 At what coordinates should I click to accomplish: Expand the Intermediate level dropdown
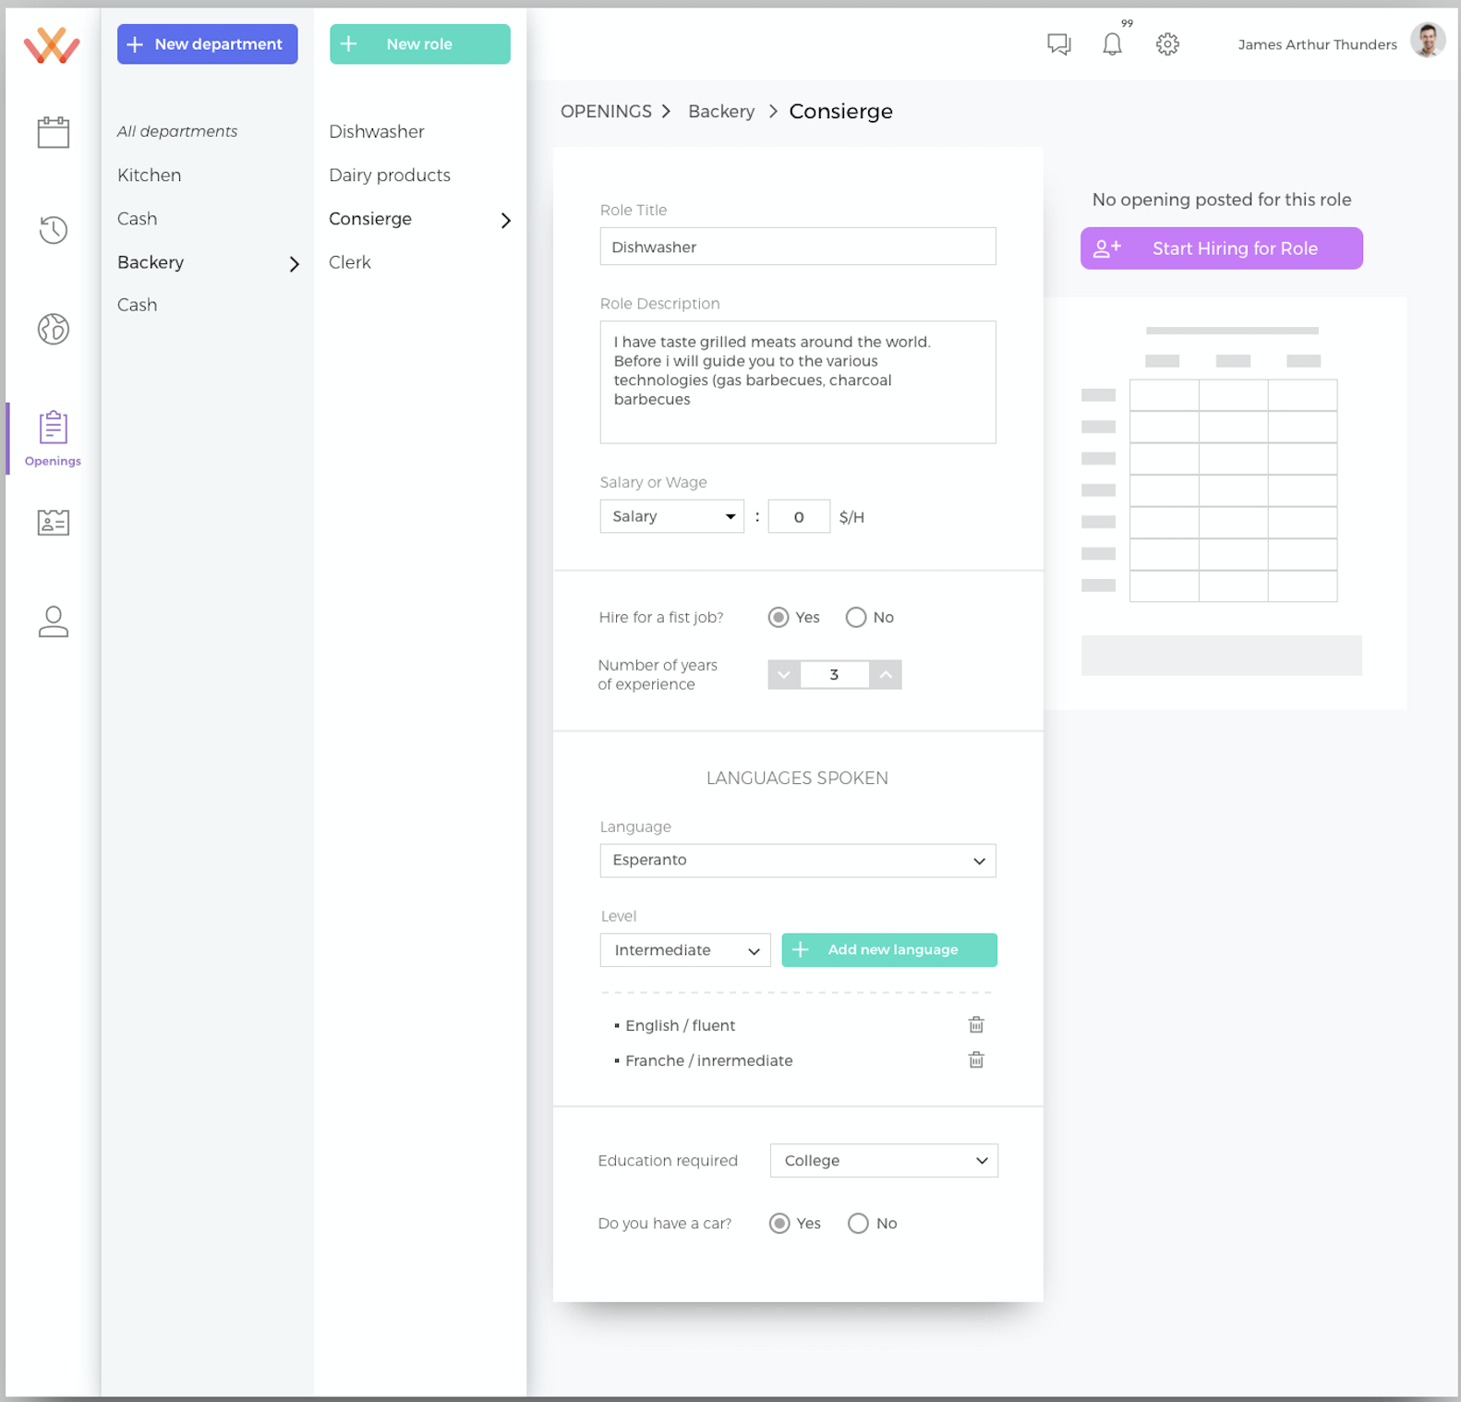click(x=684, y=950)
